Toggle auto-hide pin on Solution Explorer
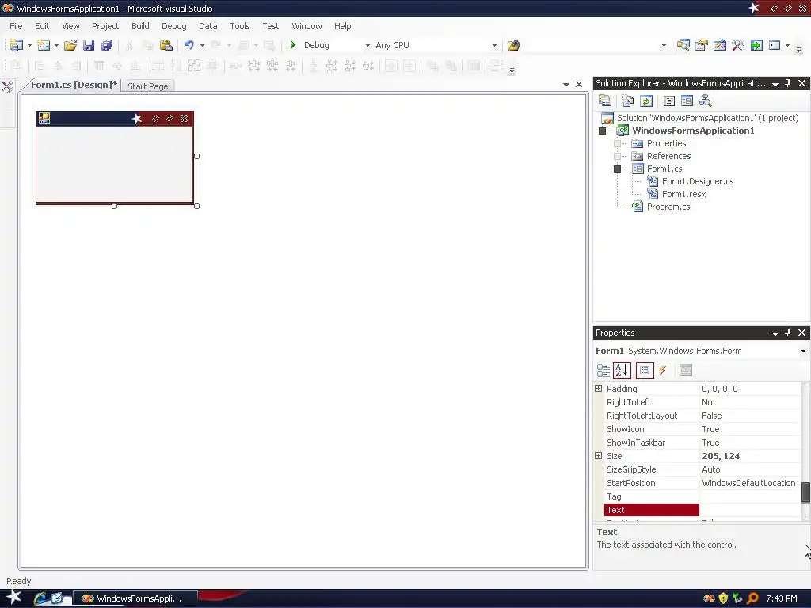 788,83
